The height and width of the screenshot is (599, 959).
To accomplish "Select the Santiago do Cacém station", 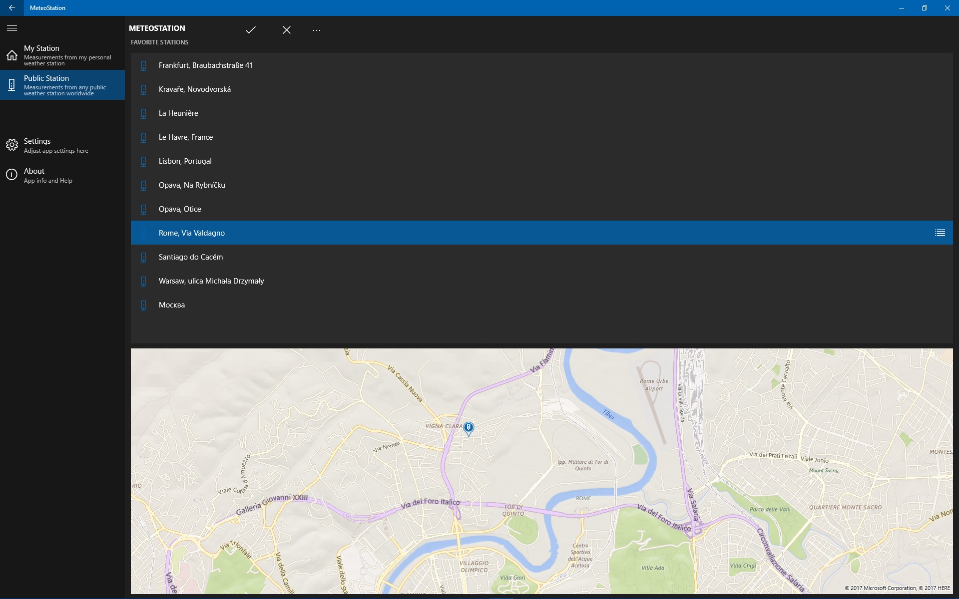I will (x=191, y=257).
